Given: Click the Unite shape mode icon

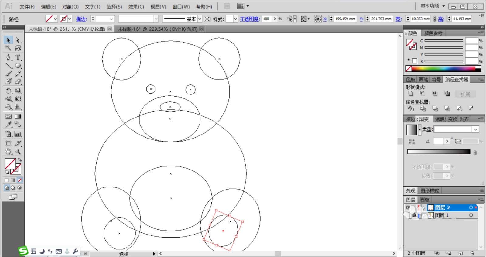Looking at the screenshot, I should pos(411,94).
